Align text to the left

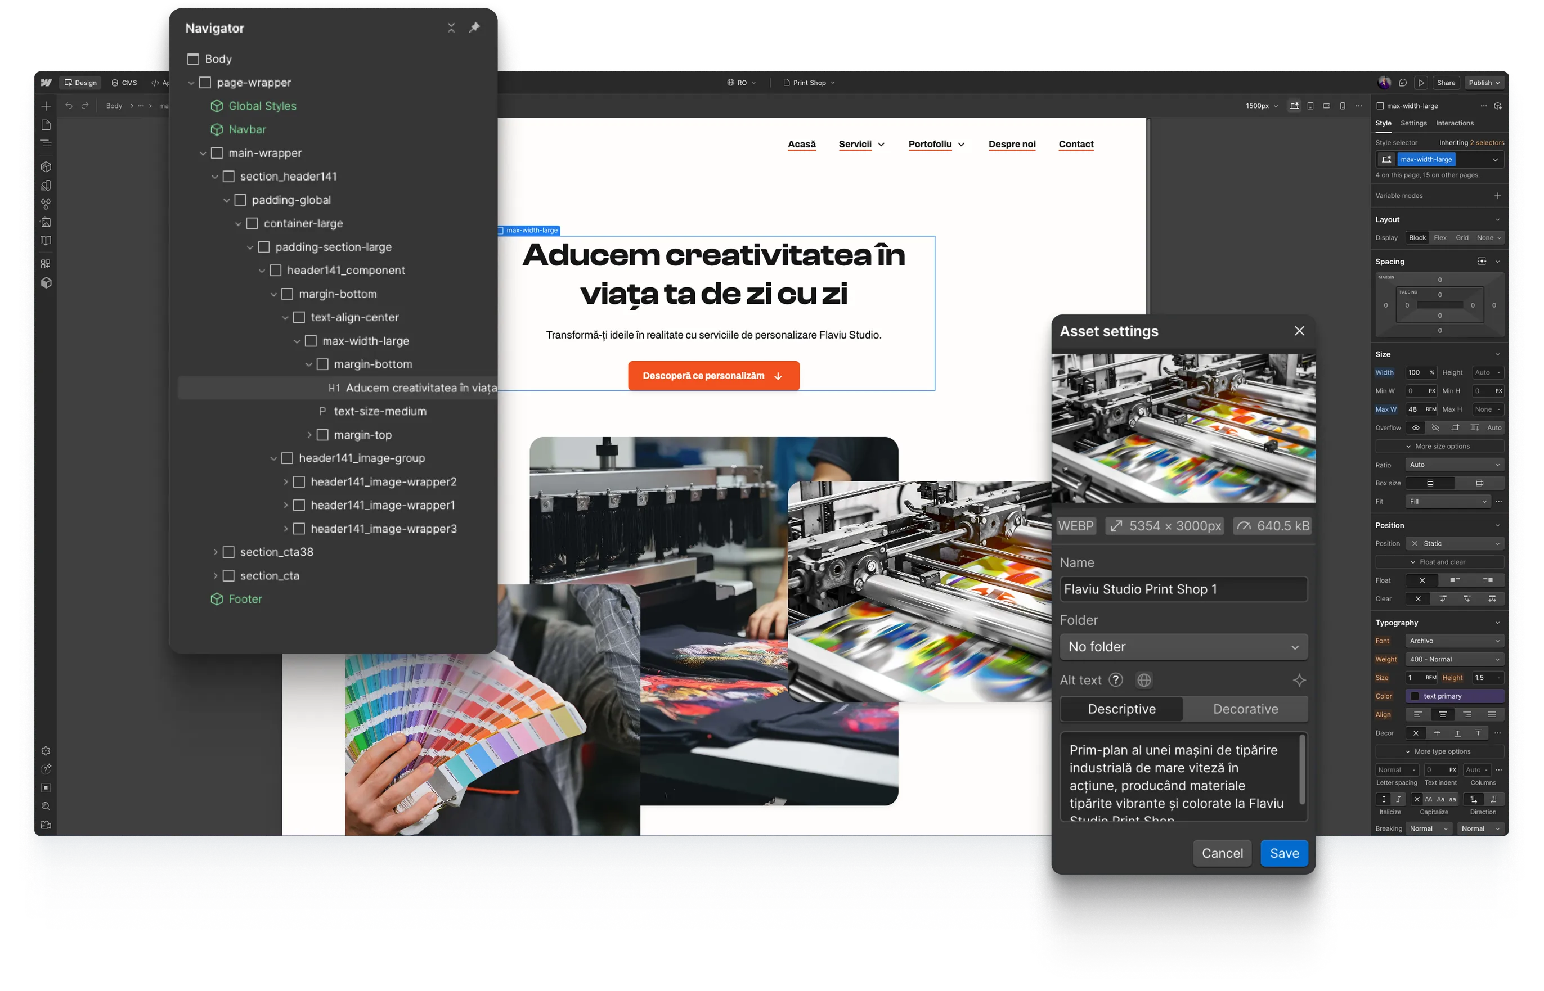pyautogui.click(x=1417, y=715)
